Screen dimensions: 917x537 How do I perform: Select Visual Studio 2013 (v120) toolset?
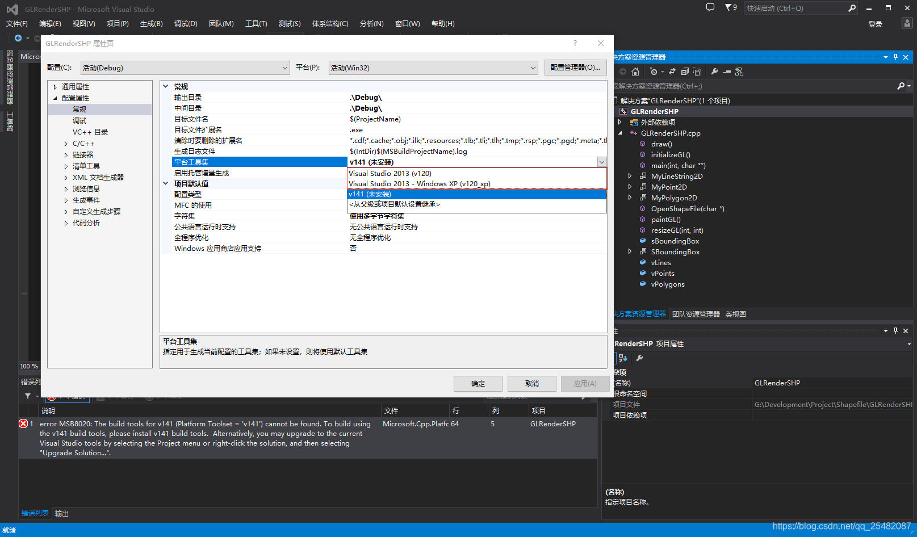[x=477, y=174]
